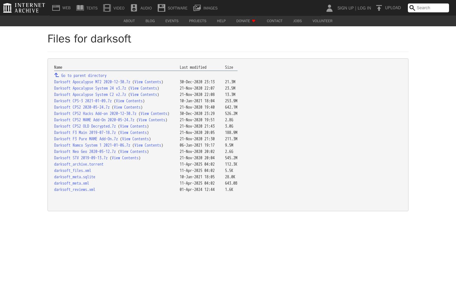View Contents of Apocalypse M72 archive

point(148,82)
